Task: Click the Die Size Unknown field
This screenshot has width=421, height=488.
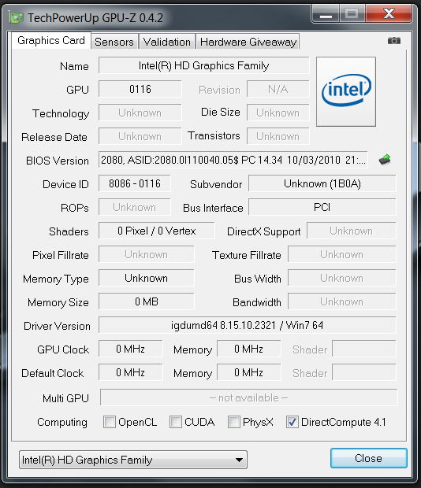Action: (278, 113)
